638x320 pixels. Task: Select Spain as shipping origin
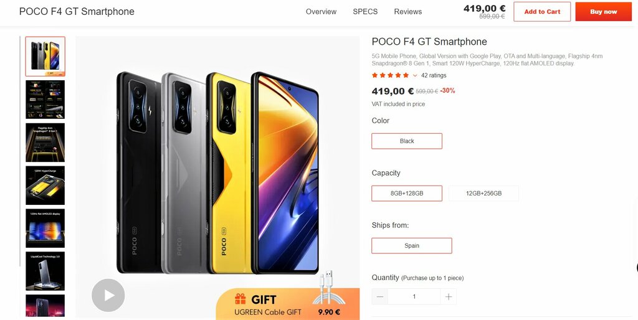(x=412, y=245)
